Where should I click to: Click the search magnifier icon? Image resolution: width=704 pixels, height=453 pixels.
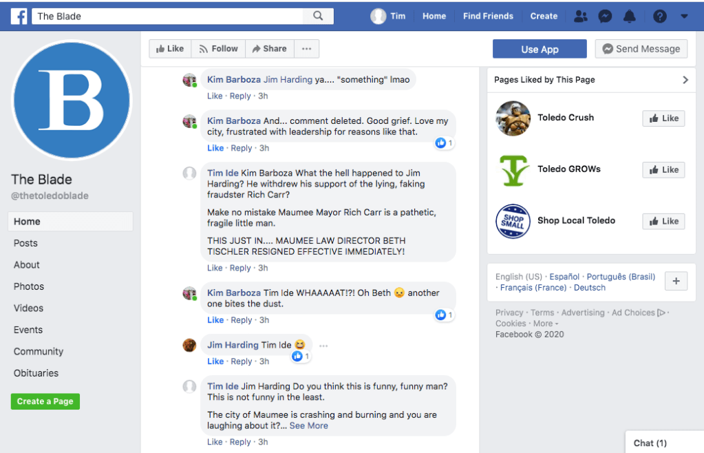(x=318, y=16)
